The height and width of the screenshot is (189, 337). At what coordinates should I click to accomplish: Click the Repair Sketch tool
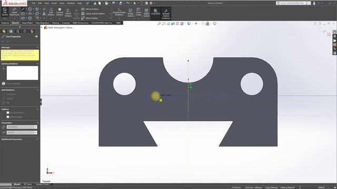click(x=131, y=13)
